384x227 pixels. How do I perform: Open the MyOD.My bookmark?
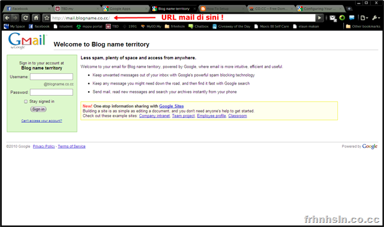click(x=151, y=26)
